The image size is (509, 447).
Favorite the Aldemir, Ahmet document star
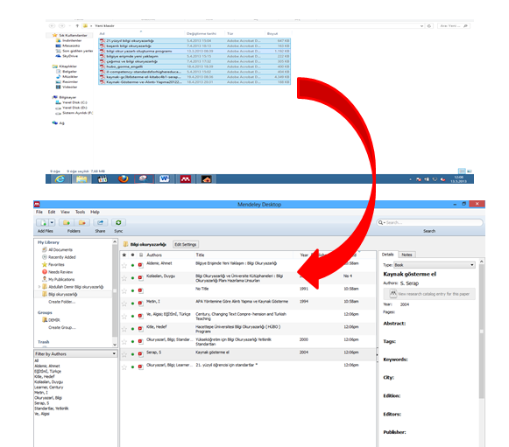tap(124, 266)
